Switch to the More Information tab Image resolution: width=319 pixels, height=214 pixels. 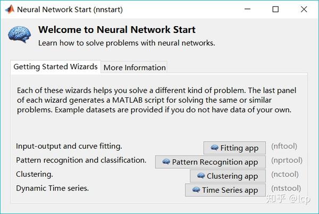[x=135, y=67]
